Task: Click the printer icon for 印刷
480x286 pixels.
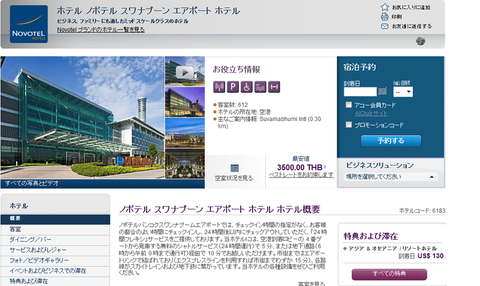Action: (385, 17)
